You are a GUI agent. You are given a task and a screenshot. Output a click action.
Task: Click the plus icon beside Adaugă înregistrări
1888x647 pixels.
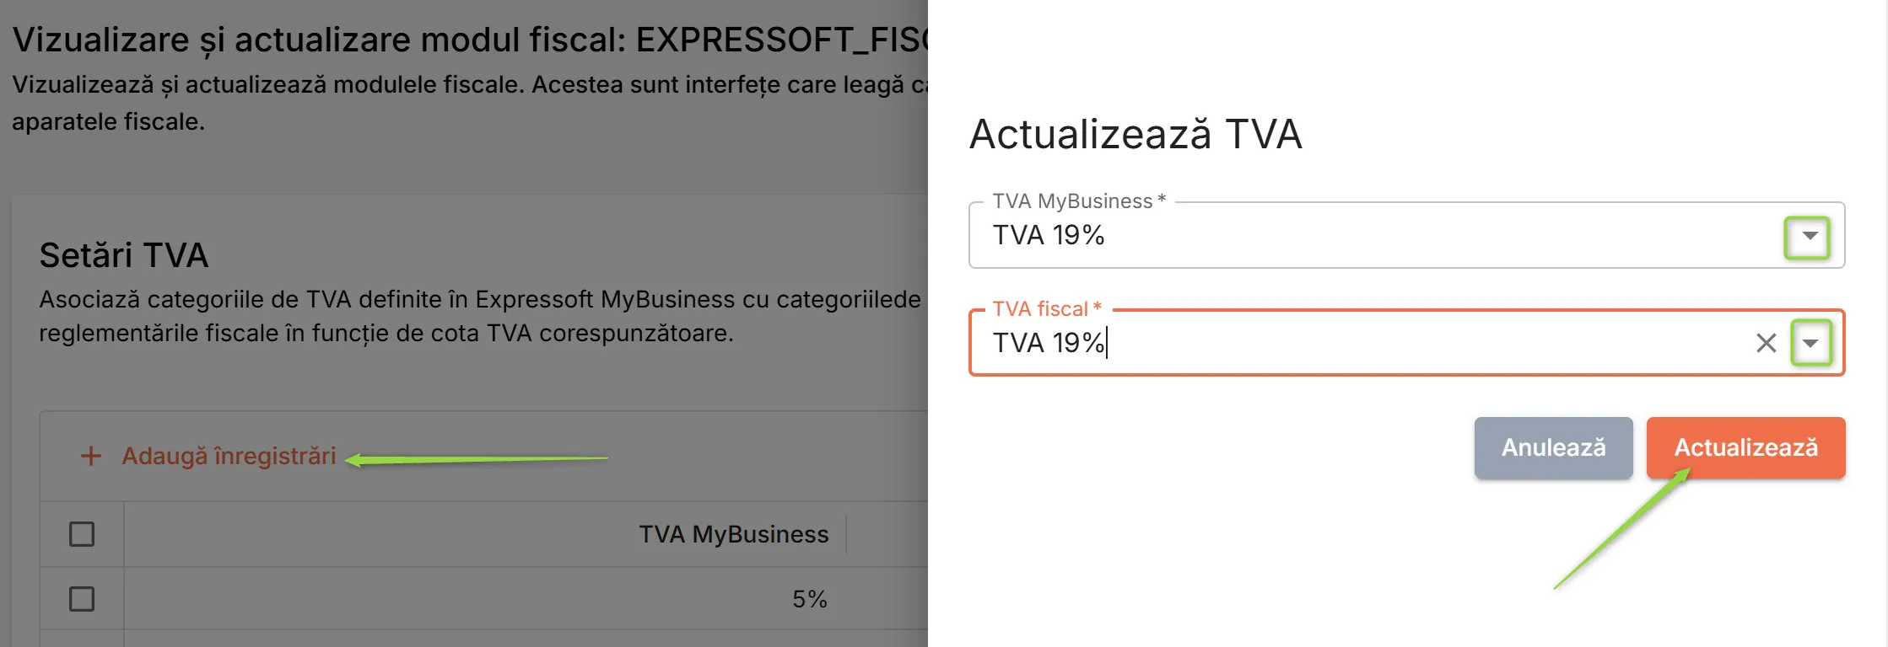90,457
